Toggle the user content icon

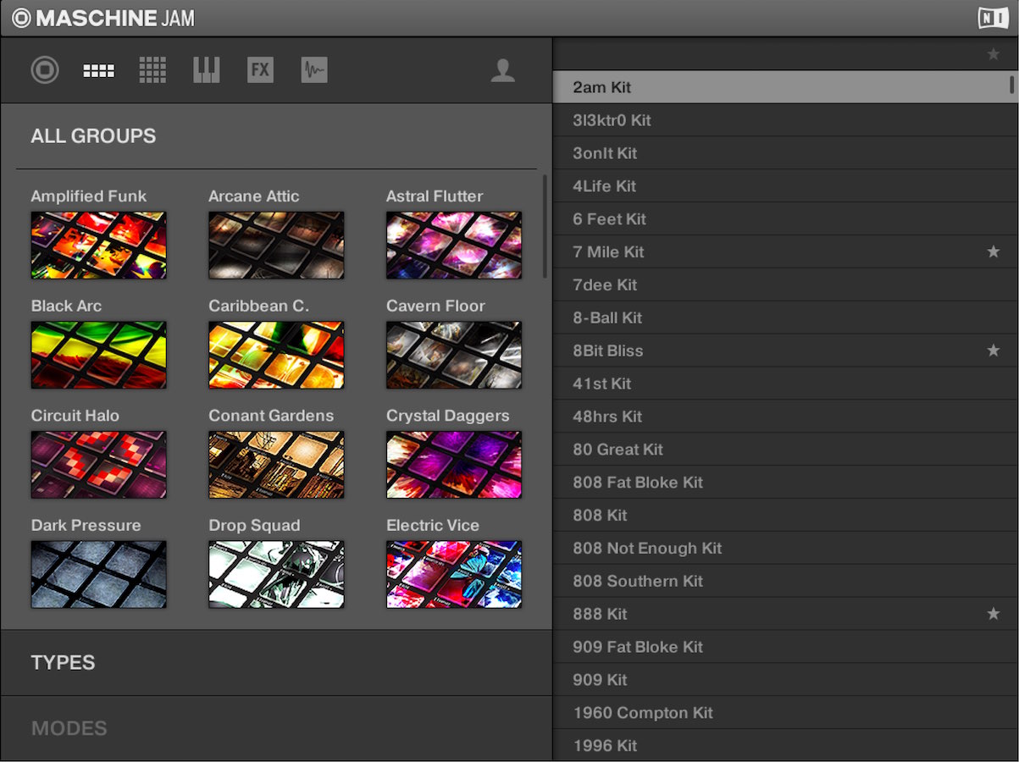click(x=503, y=70)
